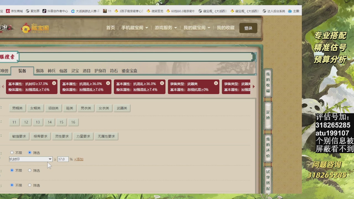Select 筛选 radio in the bottom radio row

pos(30,185)
